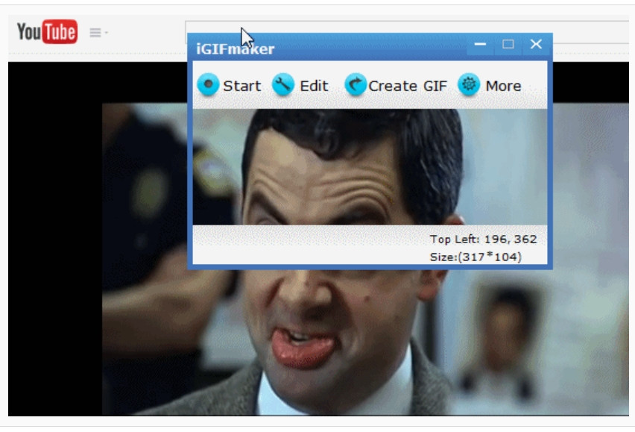
Task: Click the Start record icon in iGIFmaker
Action: point(208,85)
